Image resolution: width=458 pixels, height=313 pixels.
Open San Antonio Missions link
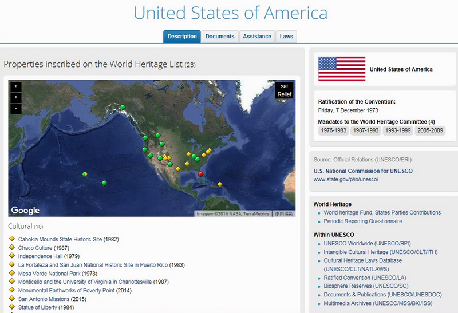(44, 299)
